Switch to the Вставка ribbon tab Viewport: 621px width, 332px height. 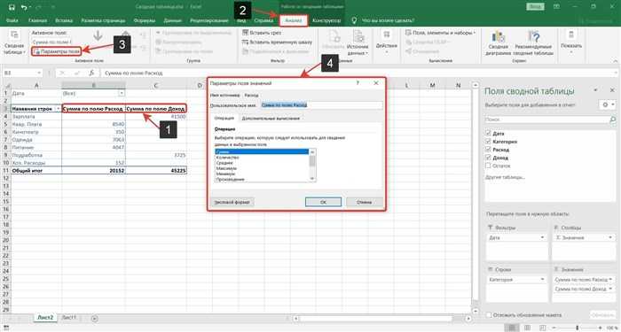[64, 20]
